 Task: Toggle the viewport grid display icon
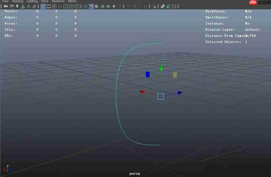click(x=43, y=6)
